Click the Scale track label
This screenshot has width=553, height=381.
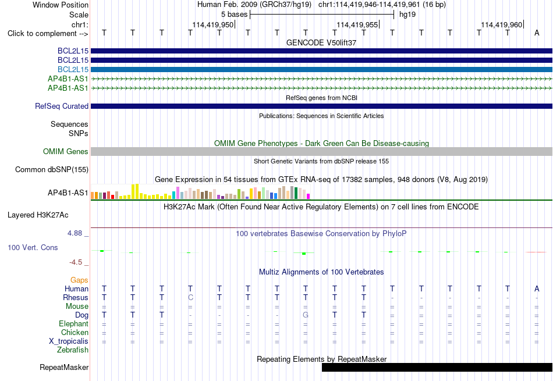pyautogui.click(x=79, y=15)
